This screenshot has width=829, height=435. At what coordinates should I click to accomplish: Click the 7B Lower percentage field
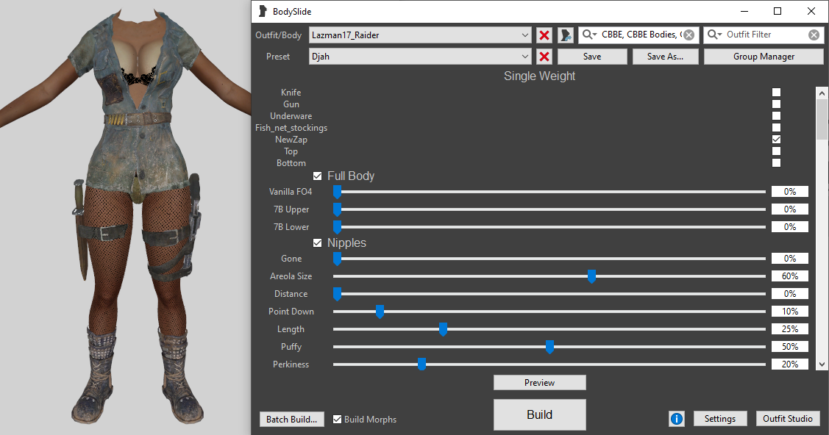[x=790, y=227]
